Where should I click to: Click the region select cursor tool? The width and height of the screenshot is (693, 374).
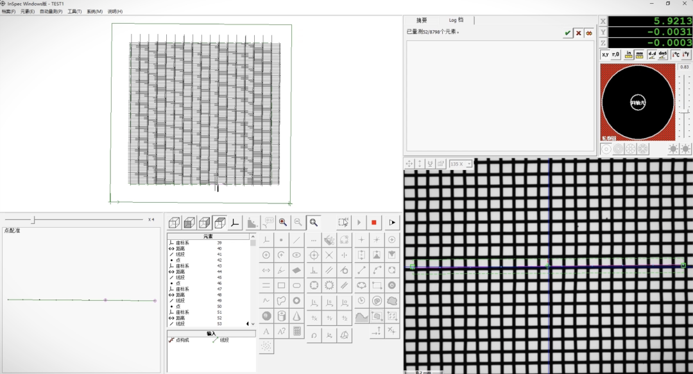(343, 223)
